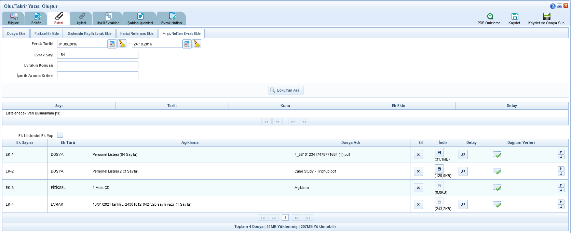
Task: Toggle the Ek Listesini Ek Yap checkbox
Action: (x=60, y=135)
